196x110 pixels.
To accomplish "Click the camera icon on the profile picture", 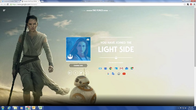I will [88, 40].
